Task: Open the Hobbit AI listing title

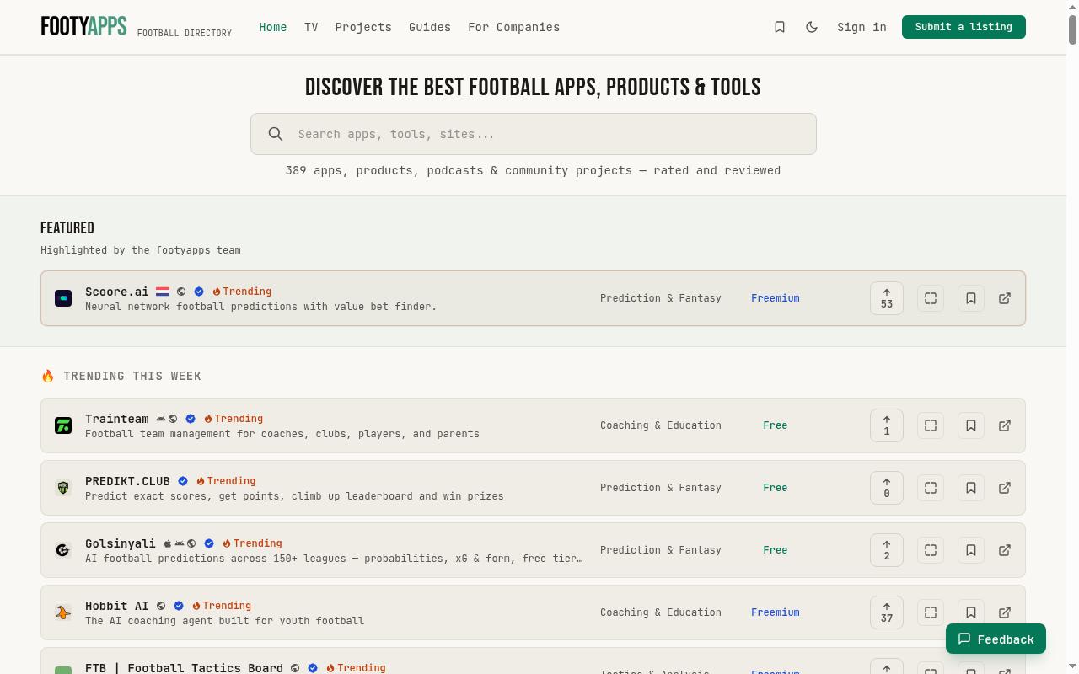Action: [116, 606]
